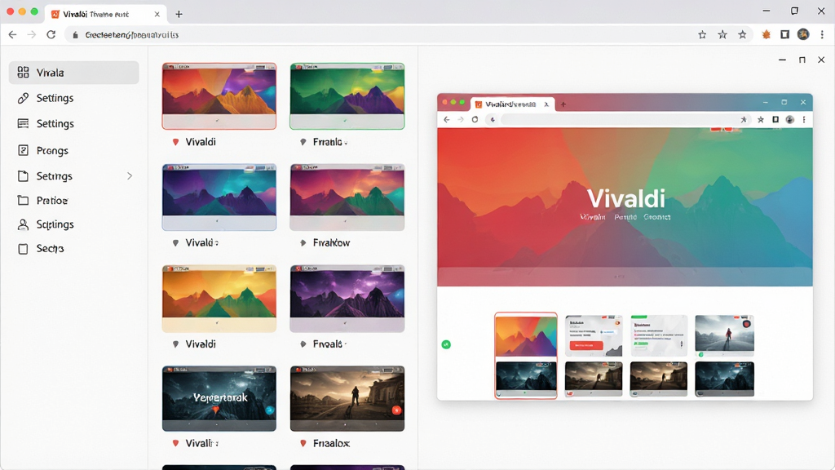835x470 pixels.
Task: Open the main browser's three-dot menu
Action: tap(822, 34)
